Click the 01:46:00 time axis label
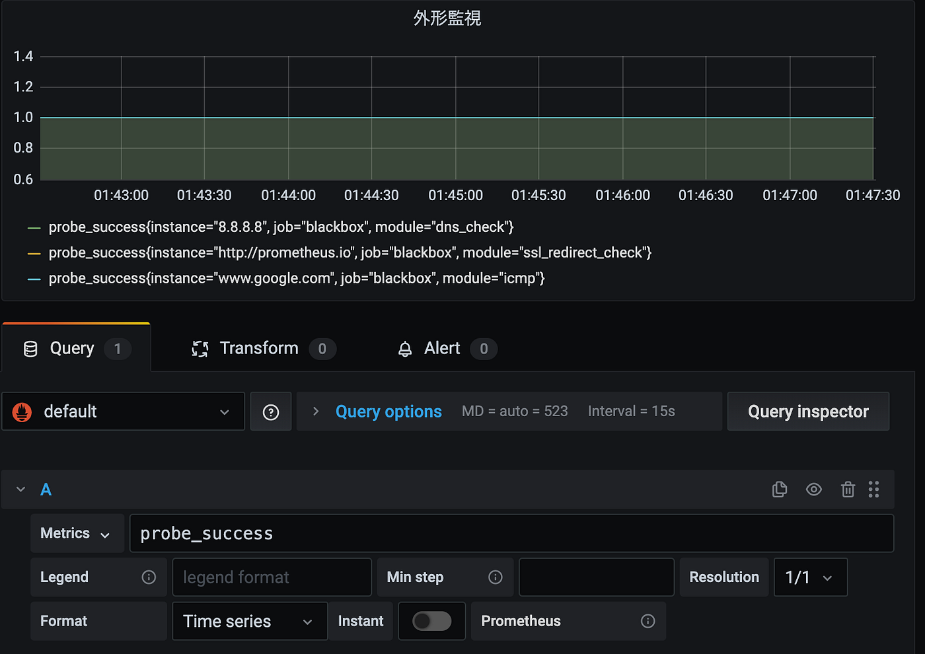Screen dimensions: 925x654 coord(622,196)
